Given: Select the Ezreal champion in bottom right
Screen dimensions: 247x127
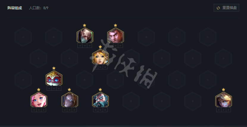Looking at the screenshot, I should 223,100.
